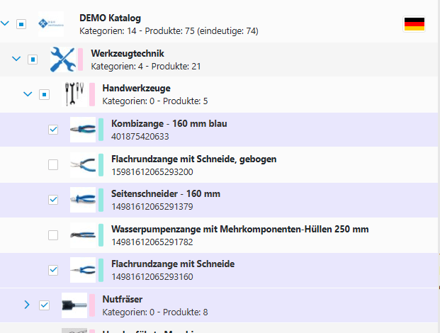
Task: Toggle the Werkzeugtechnik checkbox
Action: 33,60
